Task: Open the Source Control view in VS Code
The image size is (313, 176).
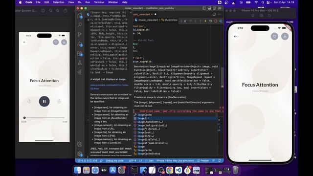Action: pyautogui.click(x=80, y=34)
